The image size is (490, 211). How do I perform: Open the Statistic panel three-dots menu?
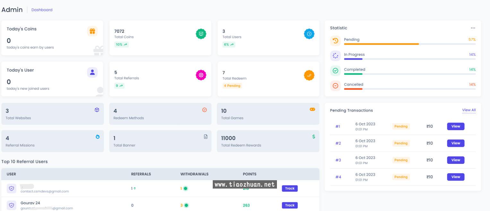click(473, 28)
